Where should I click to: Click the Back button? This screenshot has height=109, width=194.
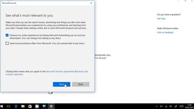pyautogui.click(x=81, y=84)
